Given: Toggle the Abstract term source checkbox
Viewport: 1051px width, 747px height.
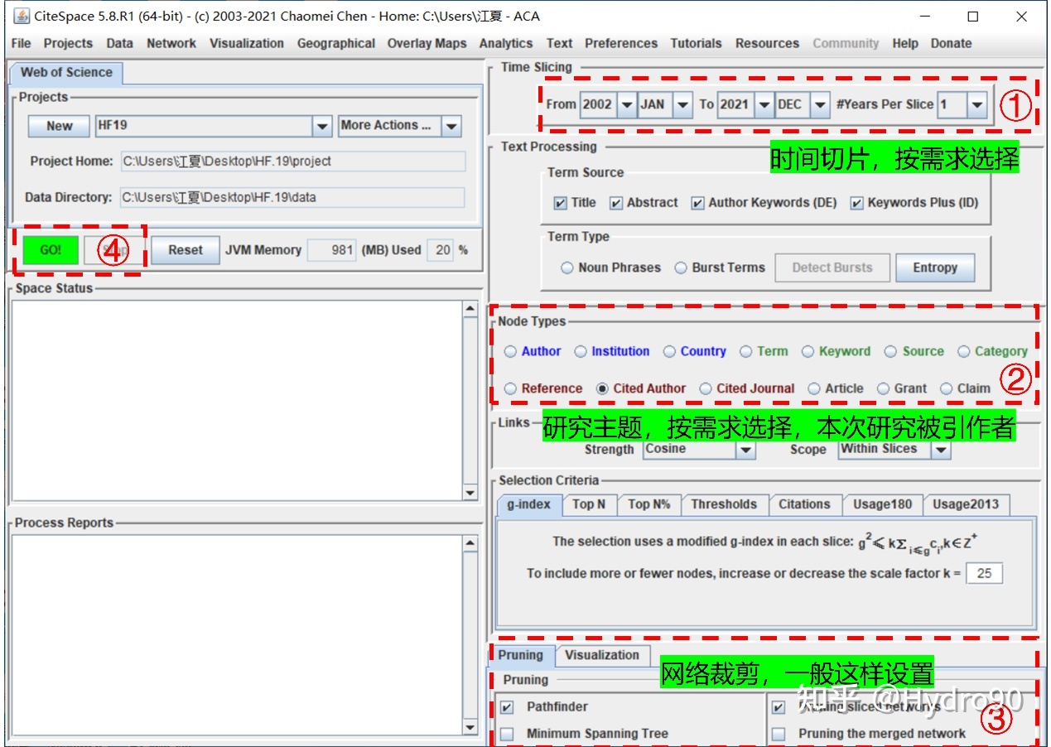Looking at the screenshot, I should [x=616, y=203].
